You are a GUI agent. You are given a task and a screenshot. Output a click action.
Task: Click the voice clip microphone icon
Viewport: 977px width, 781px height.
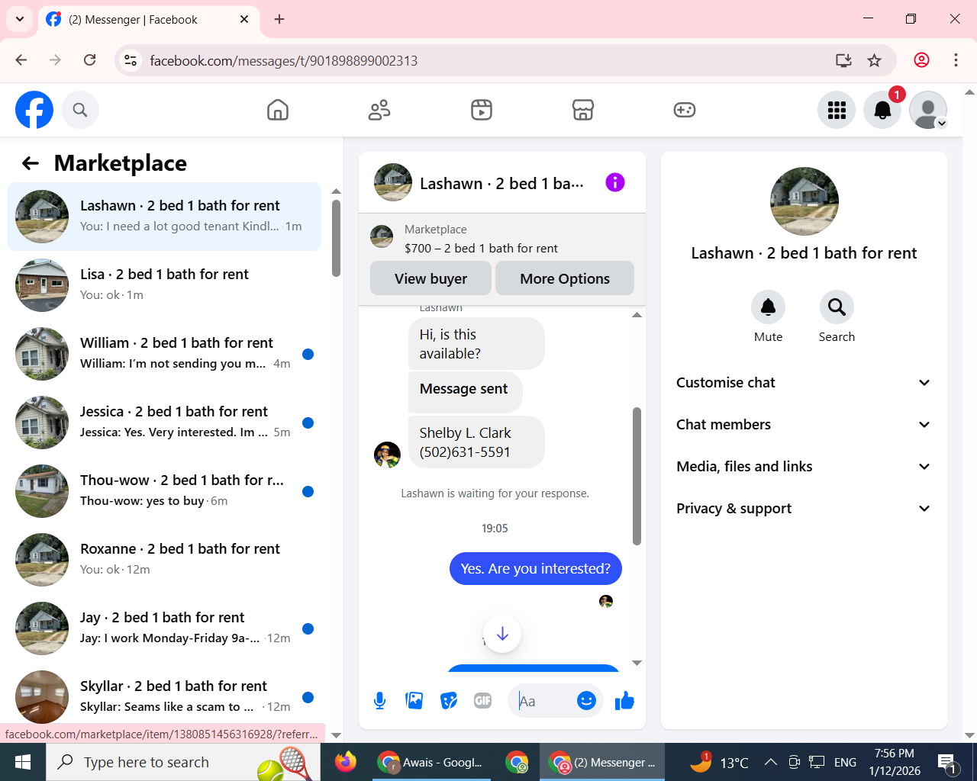[x=379, y=700]
